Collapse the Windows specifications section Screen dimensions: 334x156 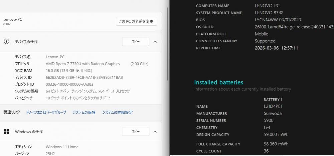pos(155,132)
